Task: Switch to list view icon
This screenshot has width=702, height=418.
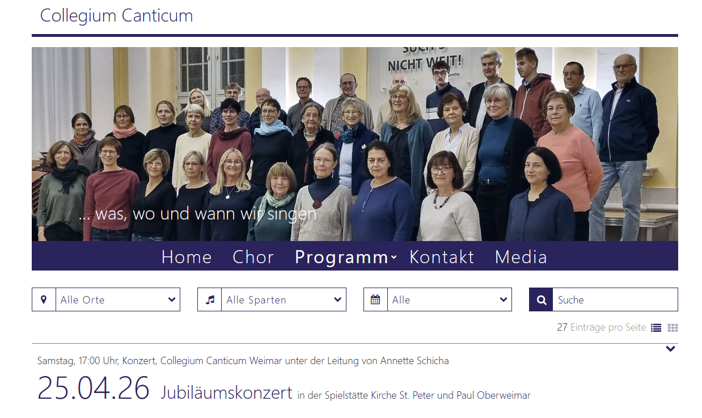Action: coord(656,328)
